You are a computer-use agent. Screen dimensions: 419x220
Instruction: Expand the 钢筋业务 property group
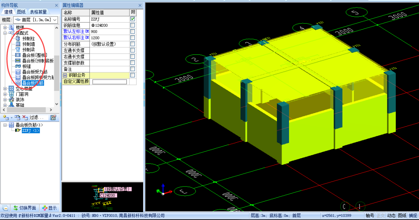pos(65,75)
